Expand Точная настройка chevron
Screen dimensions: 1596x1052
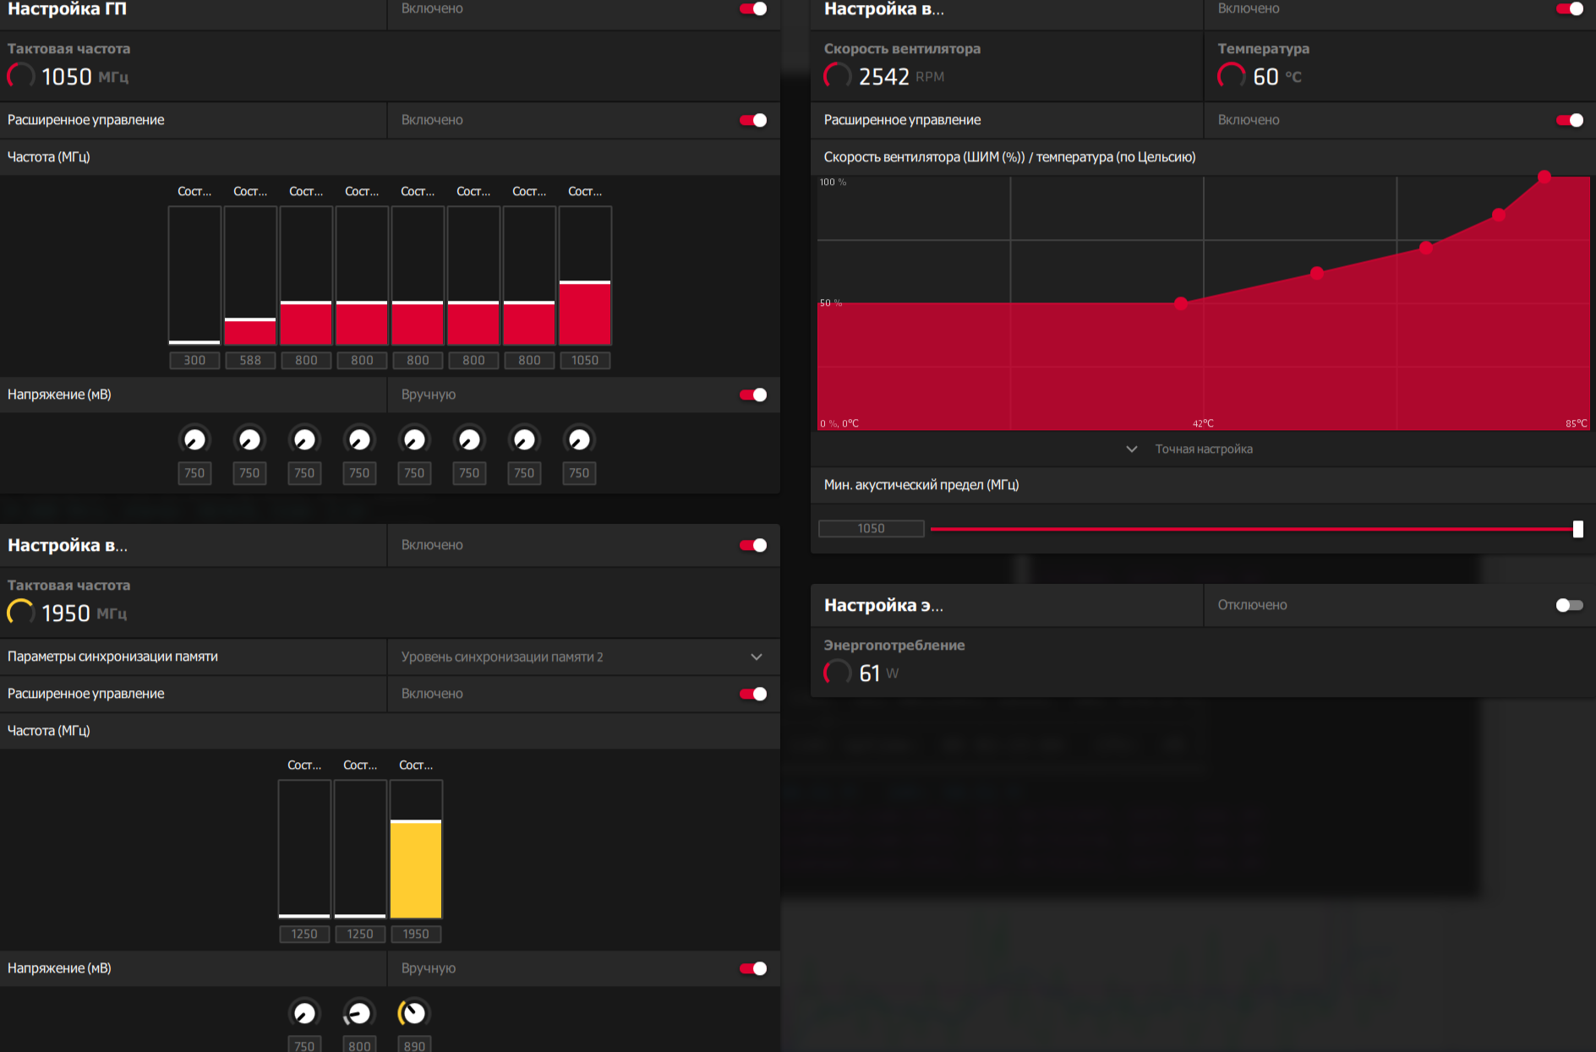[1132, 449]
